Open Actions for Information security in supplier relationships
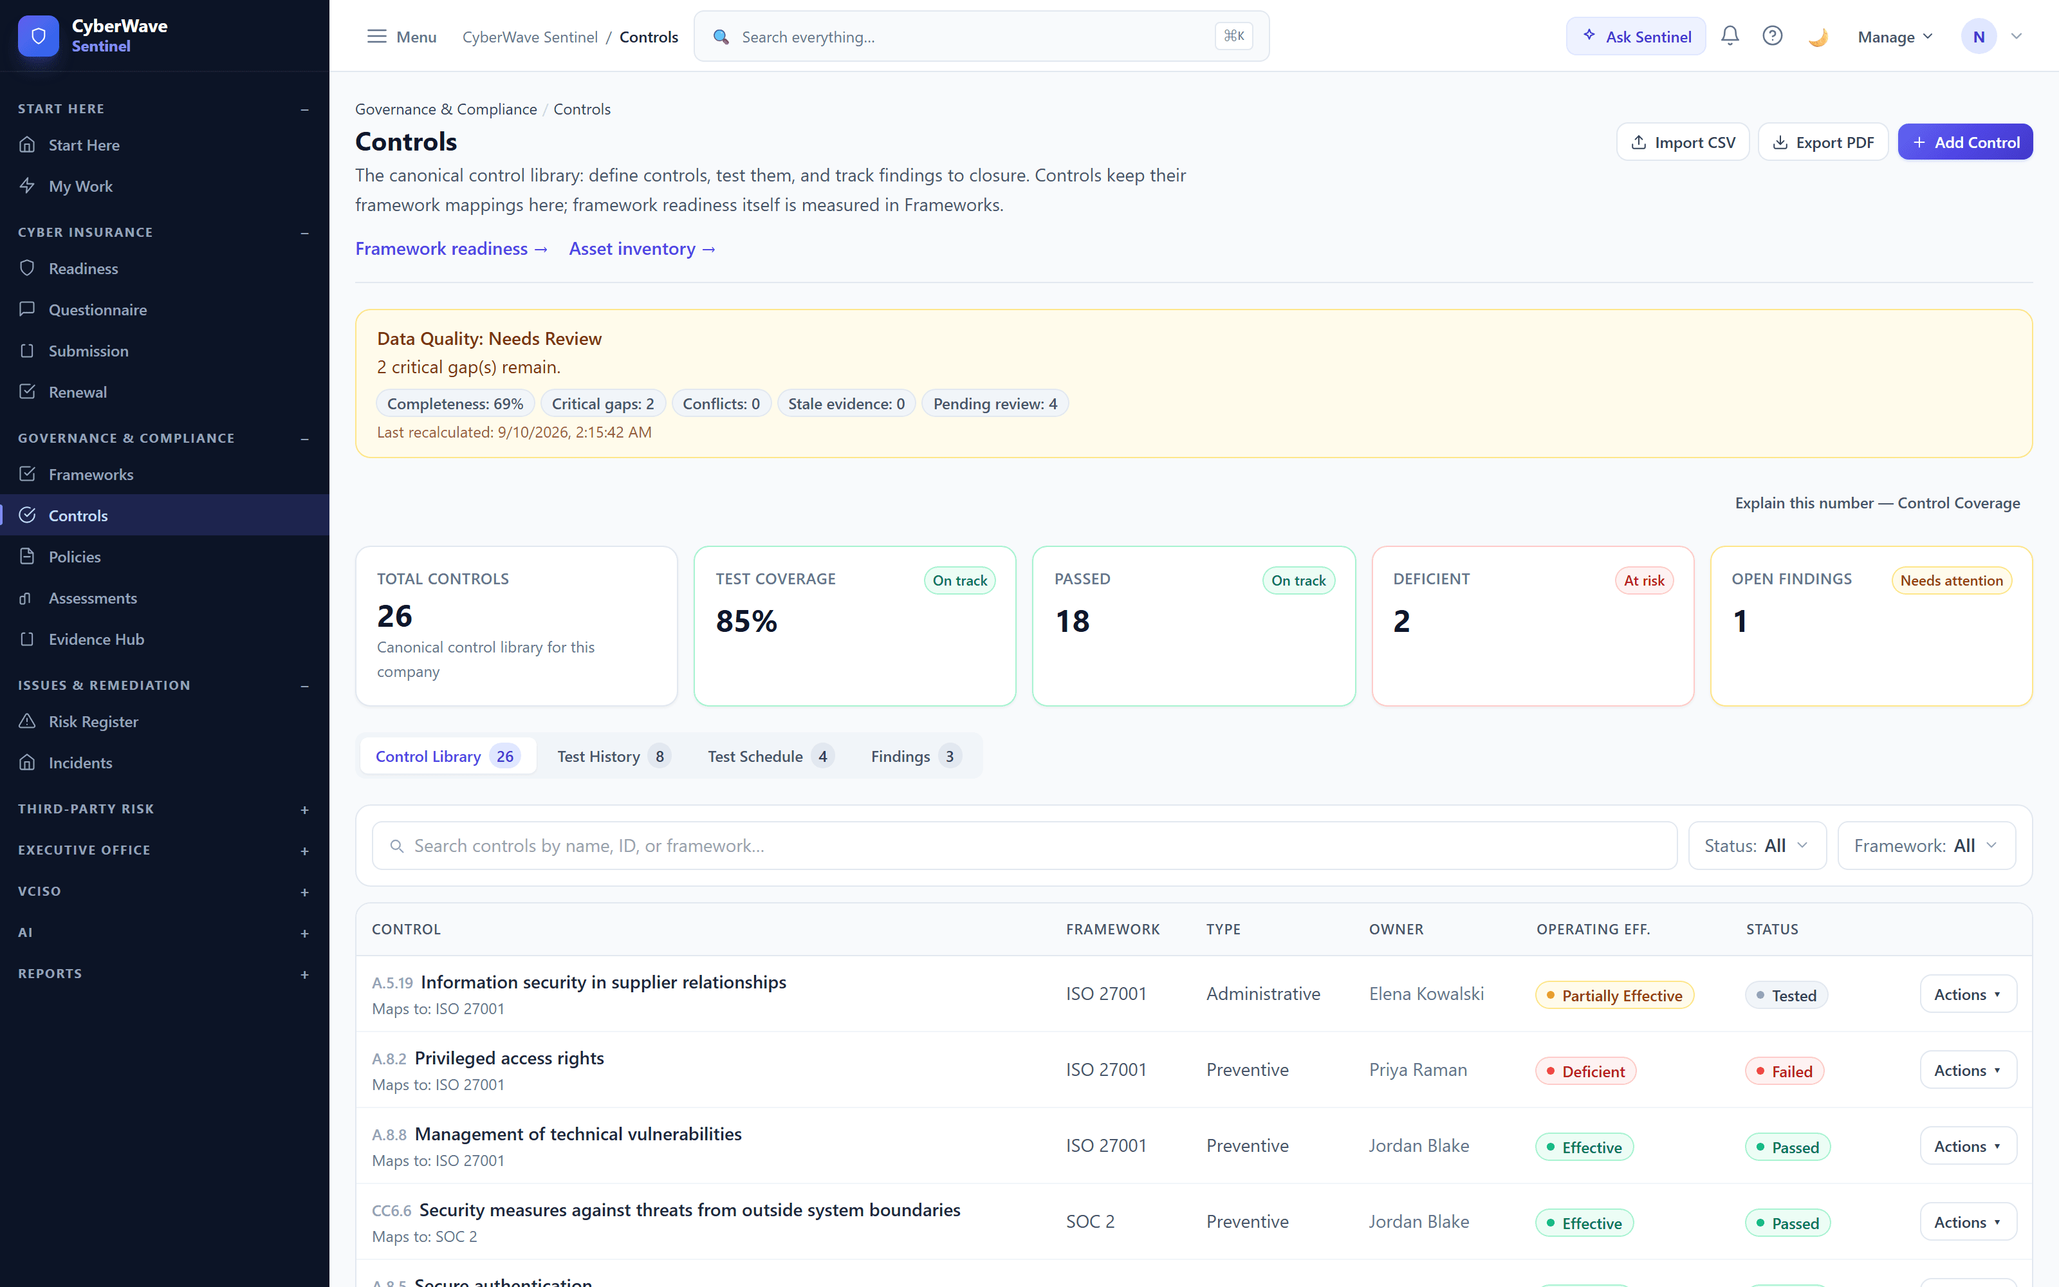The image size is (2059, 1287). (x=1967, y=994)
